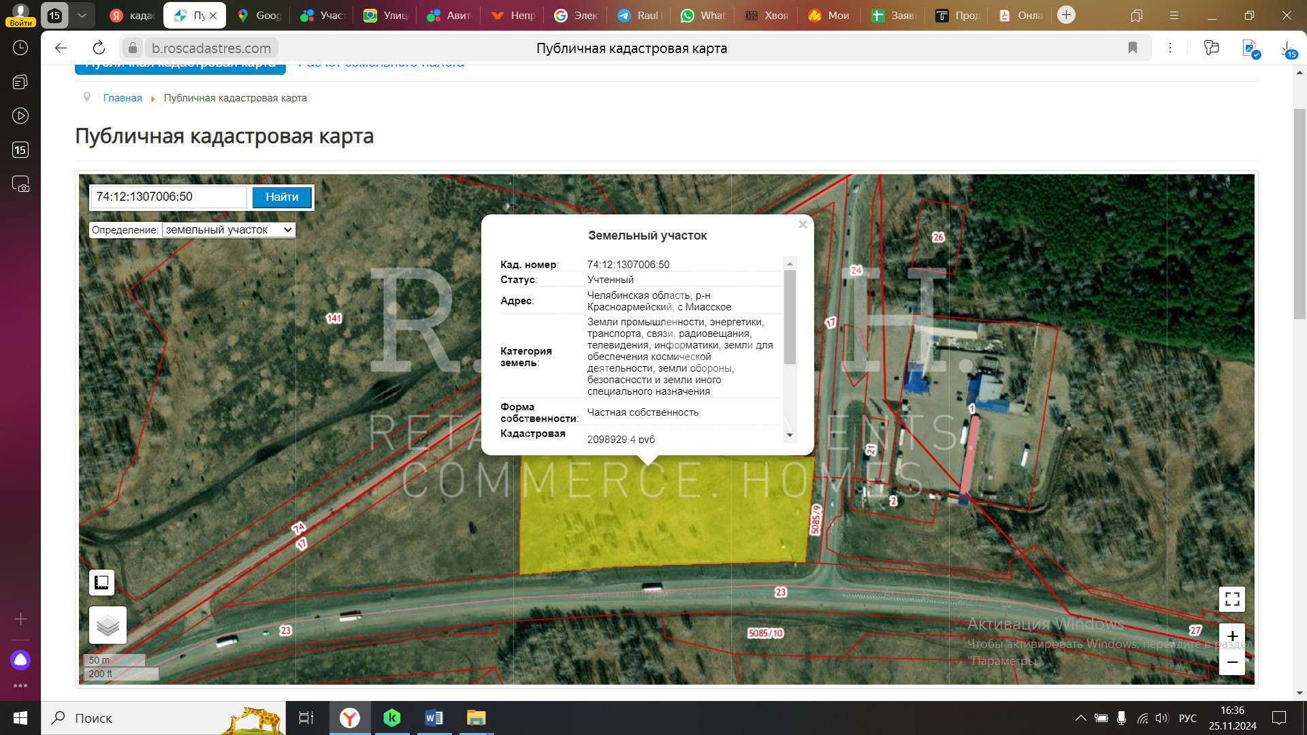Image resolution: width=1307 pixels, height=735 pixels.
Task: Click the popup scrollbar down arrow
Action: coord(790,435)
